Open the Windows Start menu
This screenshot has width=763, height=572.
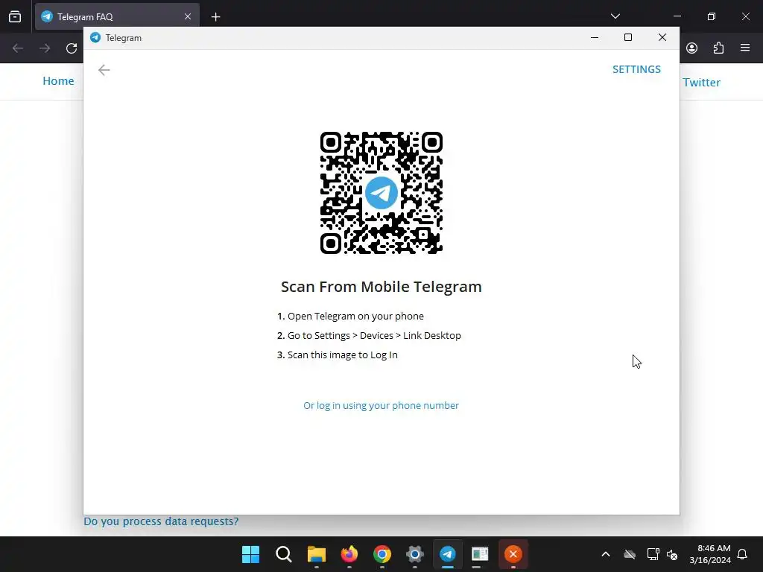[250, 554]
